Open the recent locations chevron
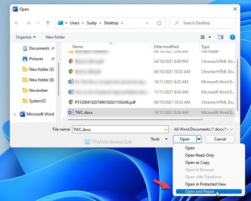The image size is (251, 201). point(38,23)
